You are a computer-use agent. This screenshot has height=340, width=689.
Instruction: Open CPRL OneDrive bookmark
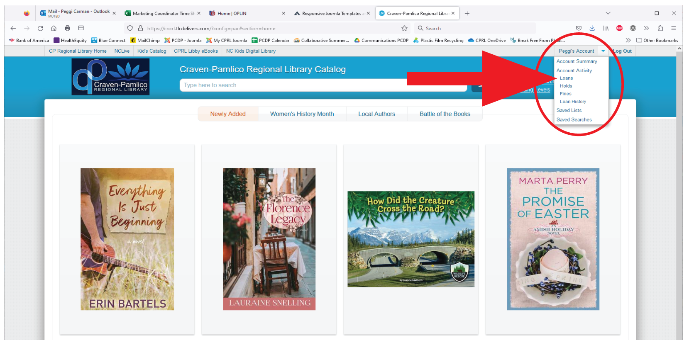pyautogui.click(x=487, y=40)
